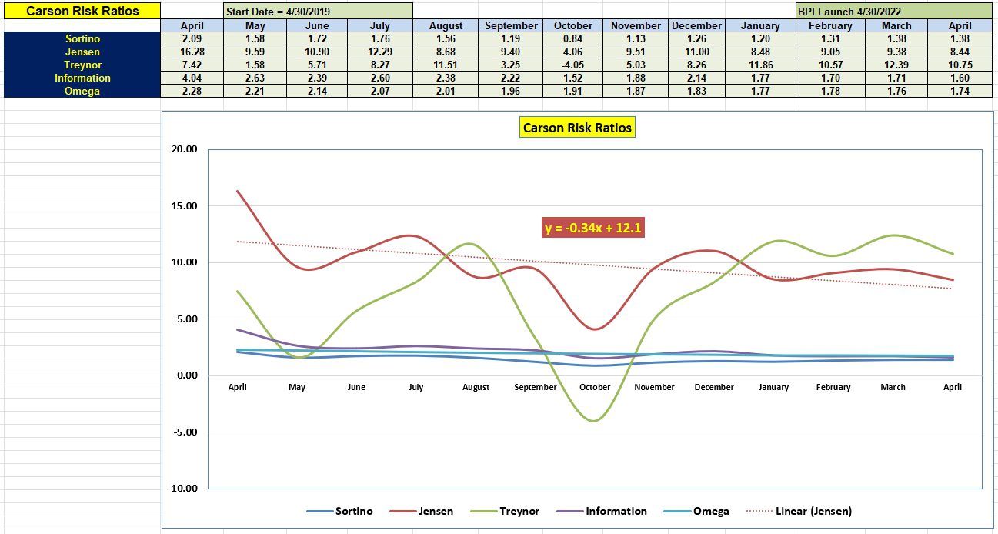Click the Treynor legend entry
The image size is (998, 534).
503,511
